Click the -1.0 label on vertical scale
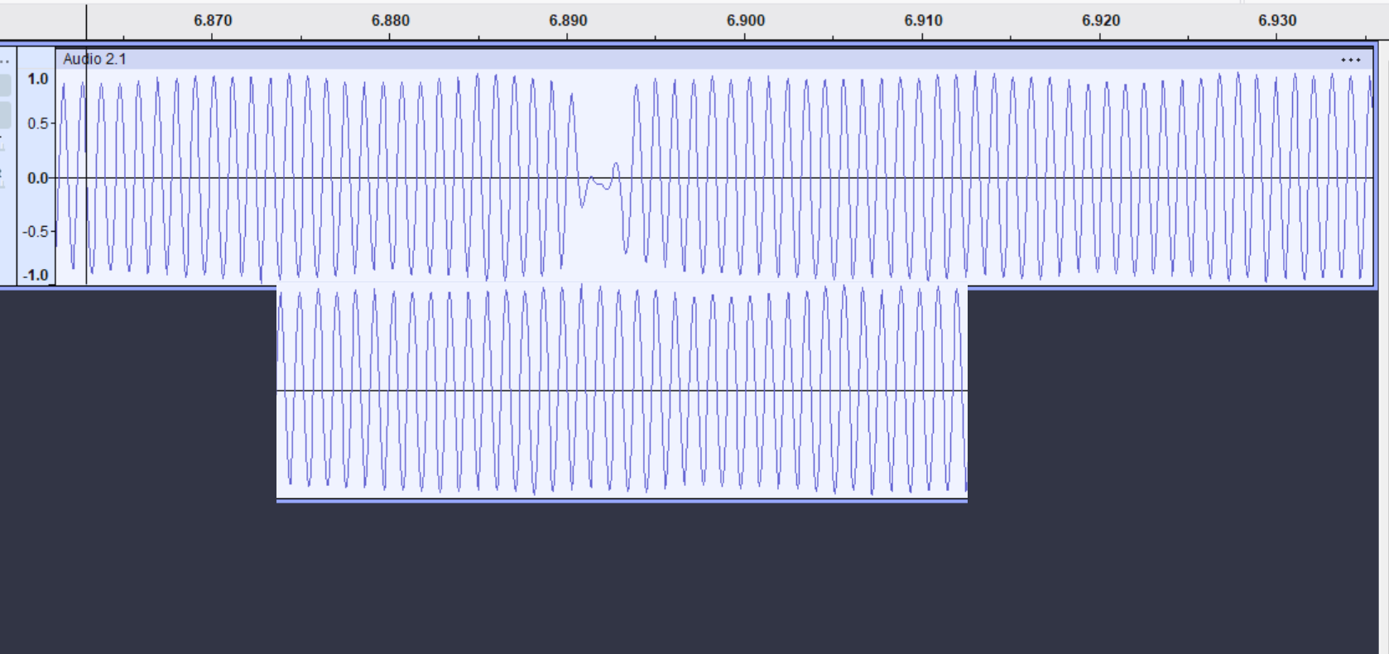Screen dimensions: 1389x654 tap(36, 275)
